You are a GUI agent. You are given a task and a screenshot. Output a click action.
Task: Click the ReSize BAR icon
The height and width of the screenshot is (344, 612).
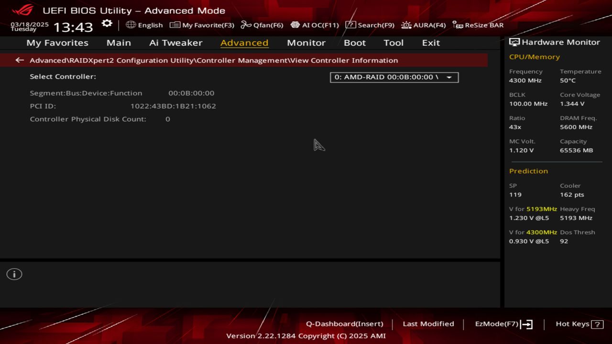(458, 25)
